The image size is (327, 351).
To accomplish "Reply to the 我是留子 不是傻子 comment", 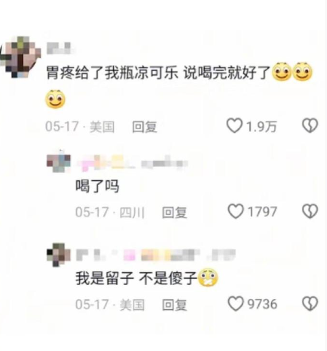I will (175, 305).
